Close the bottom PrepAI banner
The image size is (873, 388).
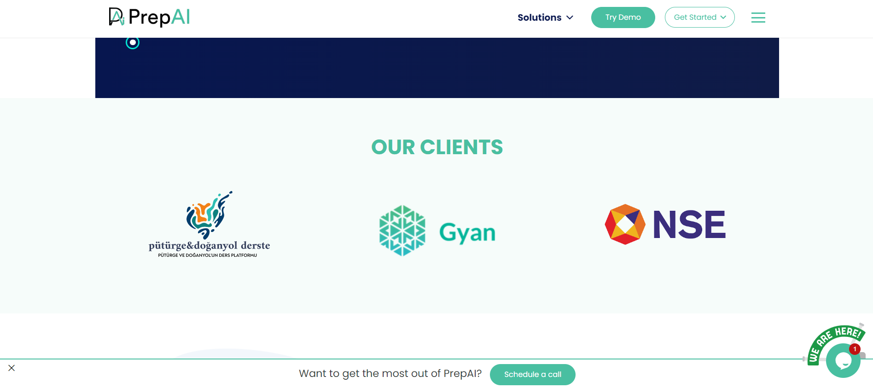(x=12, y=368)
